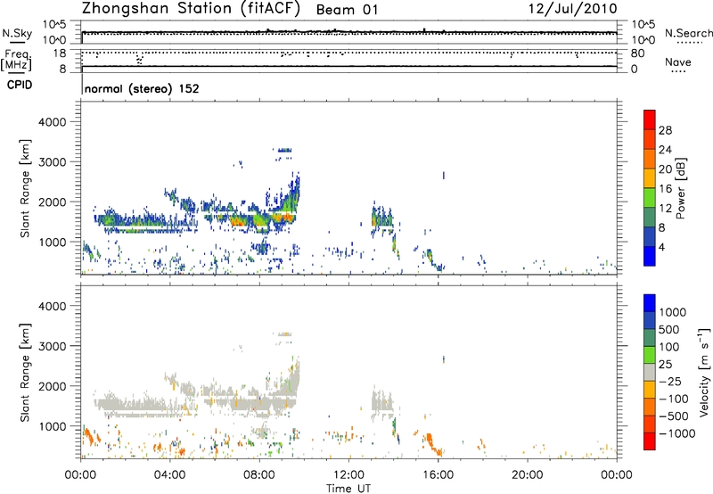Click the isolated echo near 16:00 in power panel
Viewport: 713px width, 494px height.
pos(443,175)
